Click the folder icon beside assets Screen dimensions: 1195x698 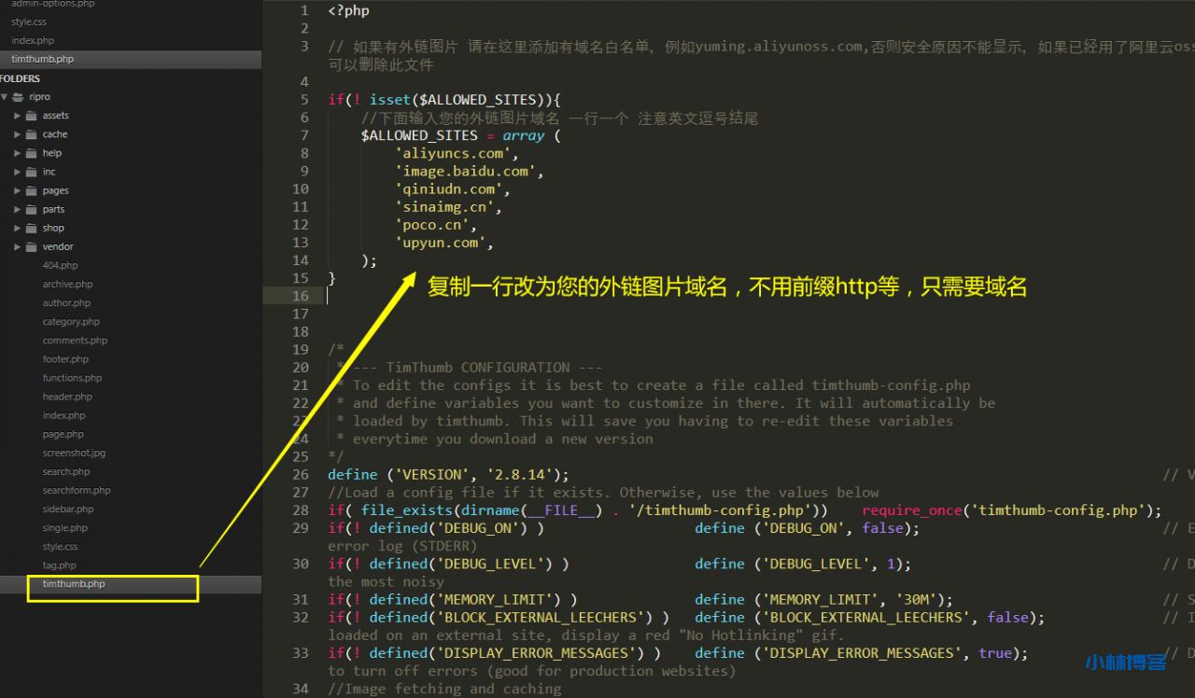(x=32, y=116)
